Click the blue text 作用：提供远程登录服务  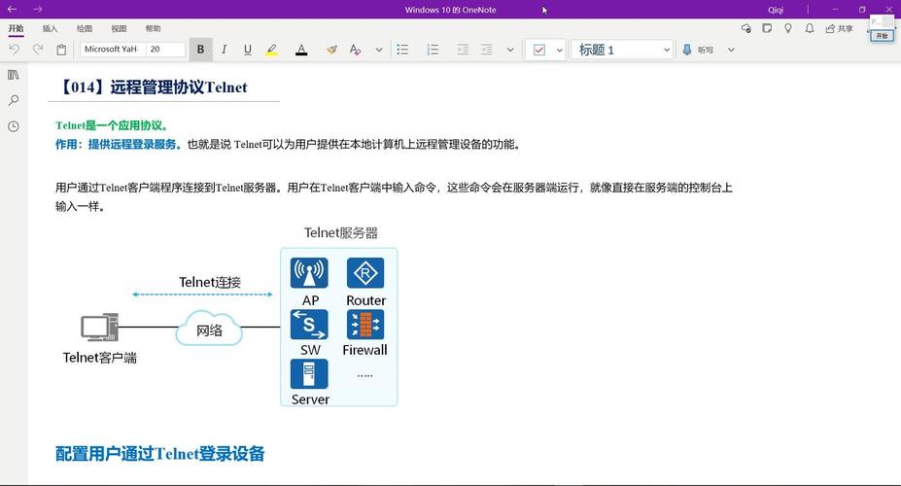(x=116, y=144)
